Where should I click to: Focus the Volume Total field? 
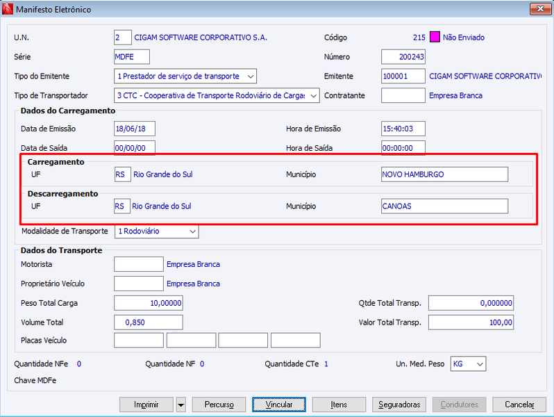(149, 322)
